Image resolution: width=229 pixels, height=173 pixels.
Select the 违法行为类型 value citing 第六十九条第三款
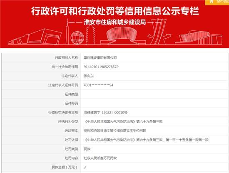point(123,121)
